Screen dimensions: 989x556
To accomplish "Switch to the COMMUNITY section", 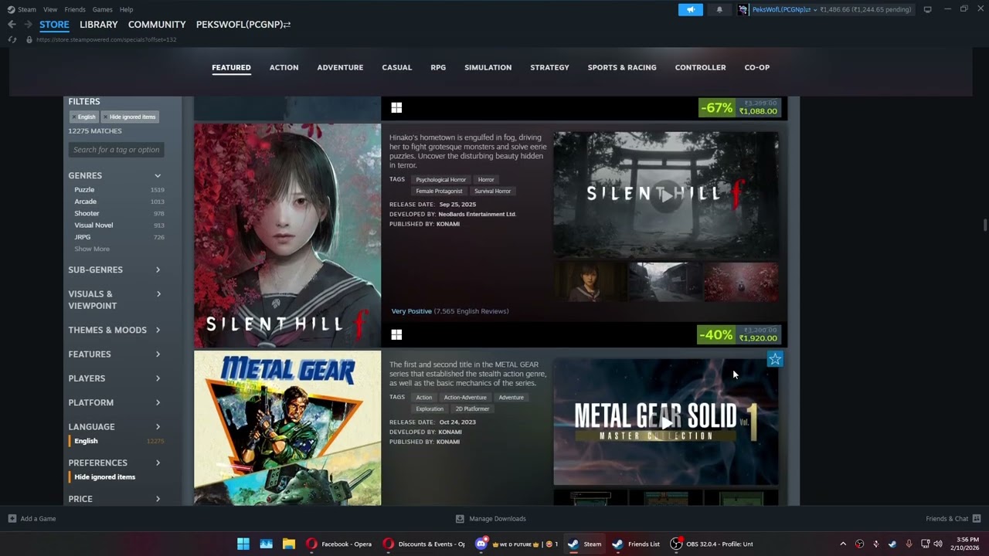I will 157,25.
